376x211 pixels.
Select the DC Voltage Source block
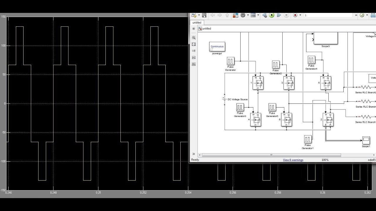[224, 99]
